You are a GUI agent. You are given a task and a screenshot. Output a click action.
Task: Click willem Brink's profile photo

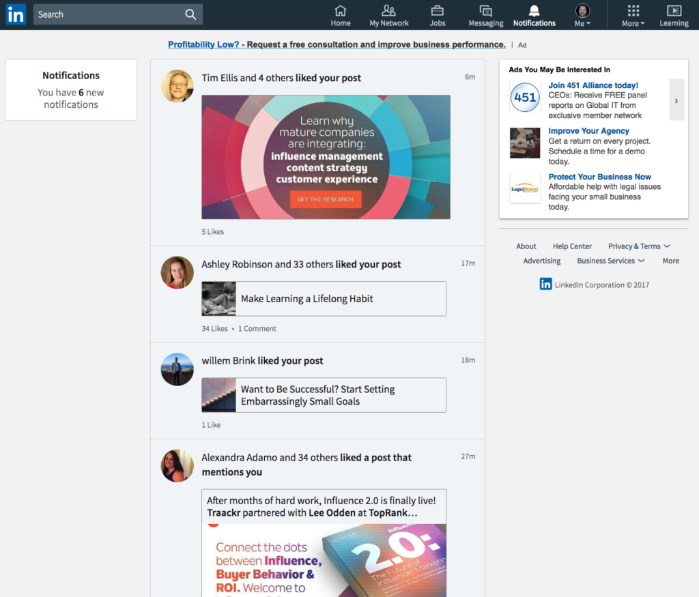(x=177, y=369)
